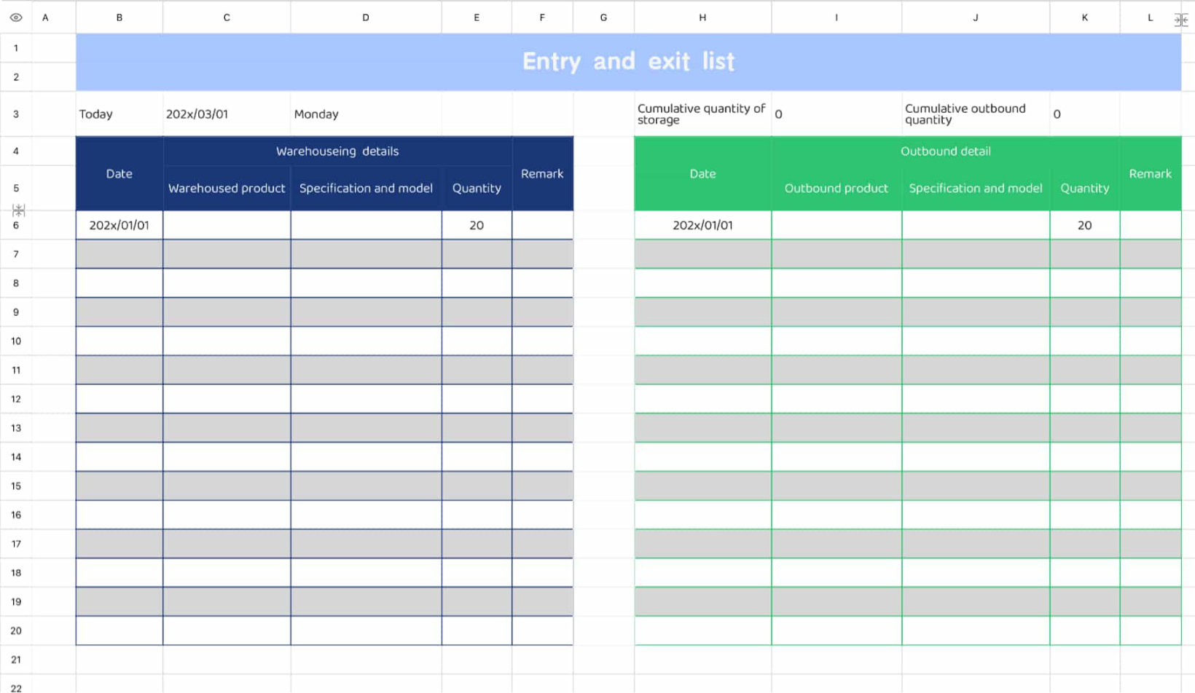Select column B header
This screenshot has width=1195, height=693.
(119, 17)
